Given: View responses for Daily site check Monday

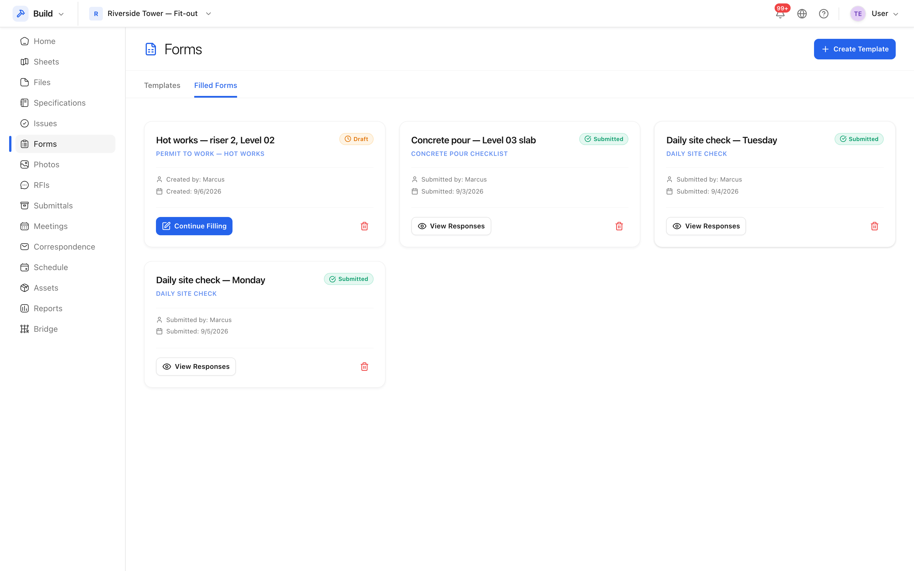Looking at the screenshot, I should pos(196,367).
